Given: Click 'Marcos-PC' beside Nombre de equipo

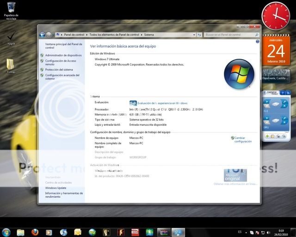Looking at the screenshot, I should click(x=136, y=138).
